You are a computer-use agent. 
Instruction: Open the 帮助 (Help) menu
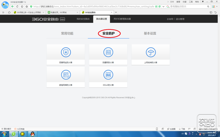[x=197, y=2]
